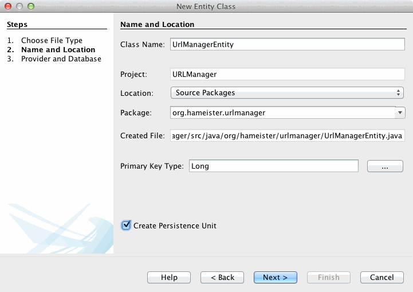Click the Project text field
Viewport: 413px width, 292px height.
click(288, 74)
